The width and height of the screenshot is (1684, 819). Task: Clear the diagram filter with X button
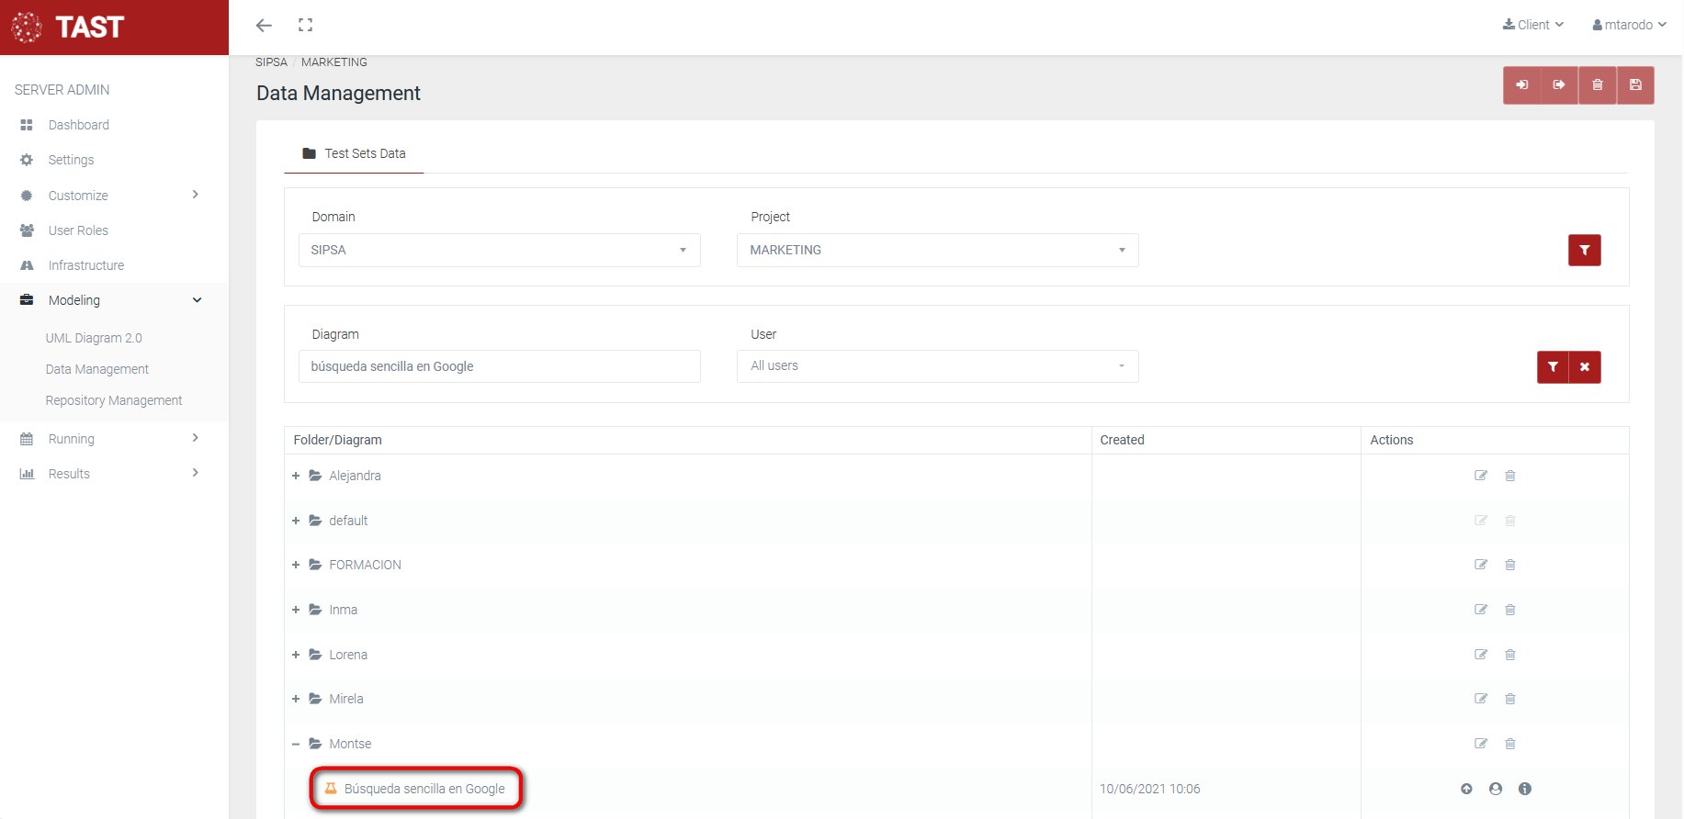pos(1585,367)
